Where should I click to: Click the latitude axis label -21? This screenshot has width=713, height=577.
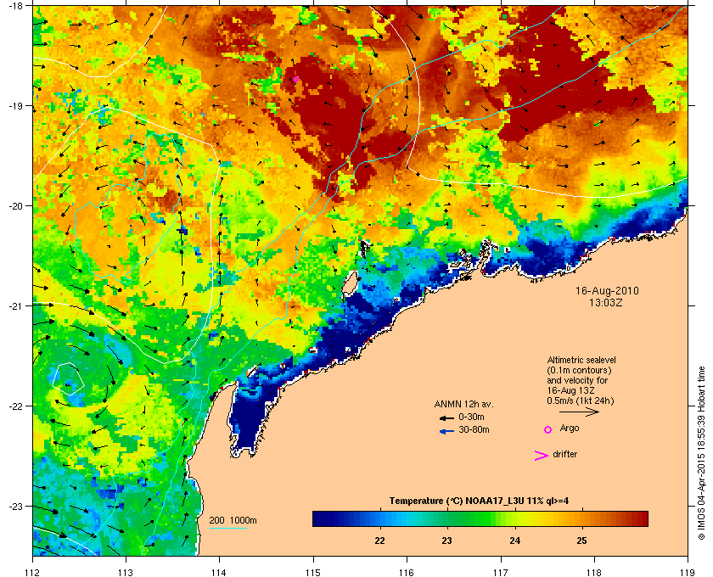(x=15, y=305)
